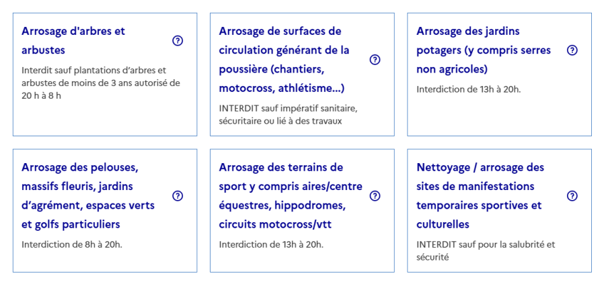
Task: Click the 'et golfs particuliers' title line
Action: [x=71, y=224]
